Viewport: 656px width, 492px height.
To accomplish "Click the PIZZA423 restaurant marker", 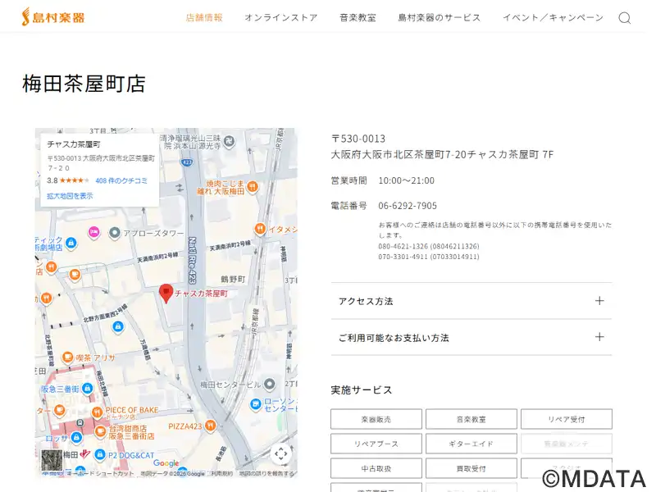I will tap(211, 425).
